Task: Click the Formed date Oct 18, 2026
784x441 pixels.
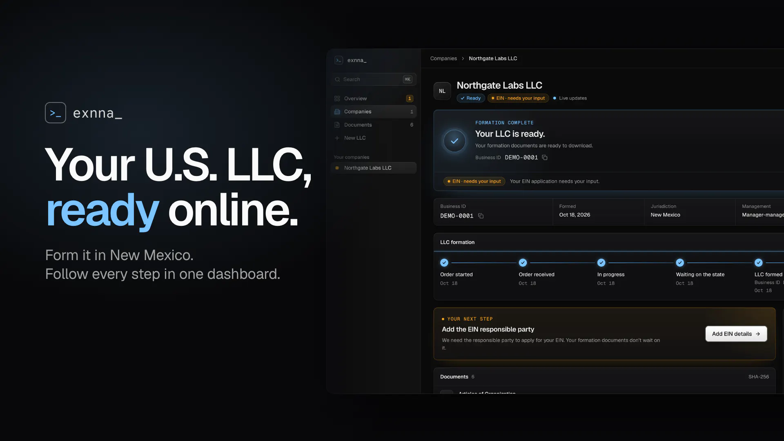Action: pos(575,215)
